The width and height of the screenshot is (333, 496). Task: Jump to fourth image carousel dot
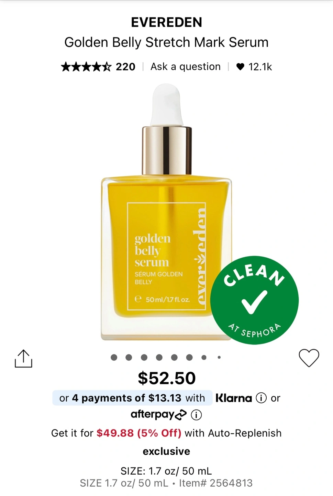(159, 358)
